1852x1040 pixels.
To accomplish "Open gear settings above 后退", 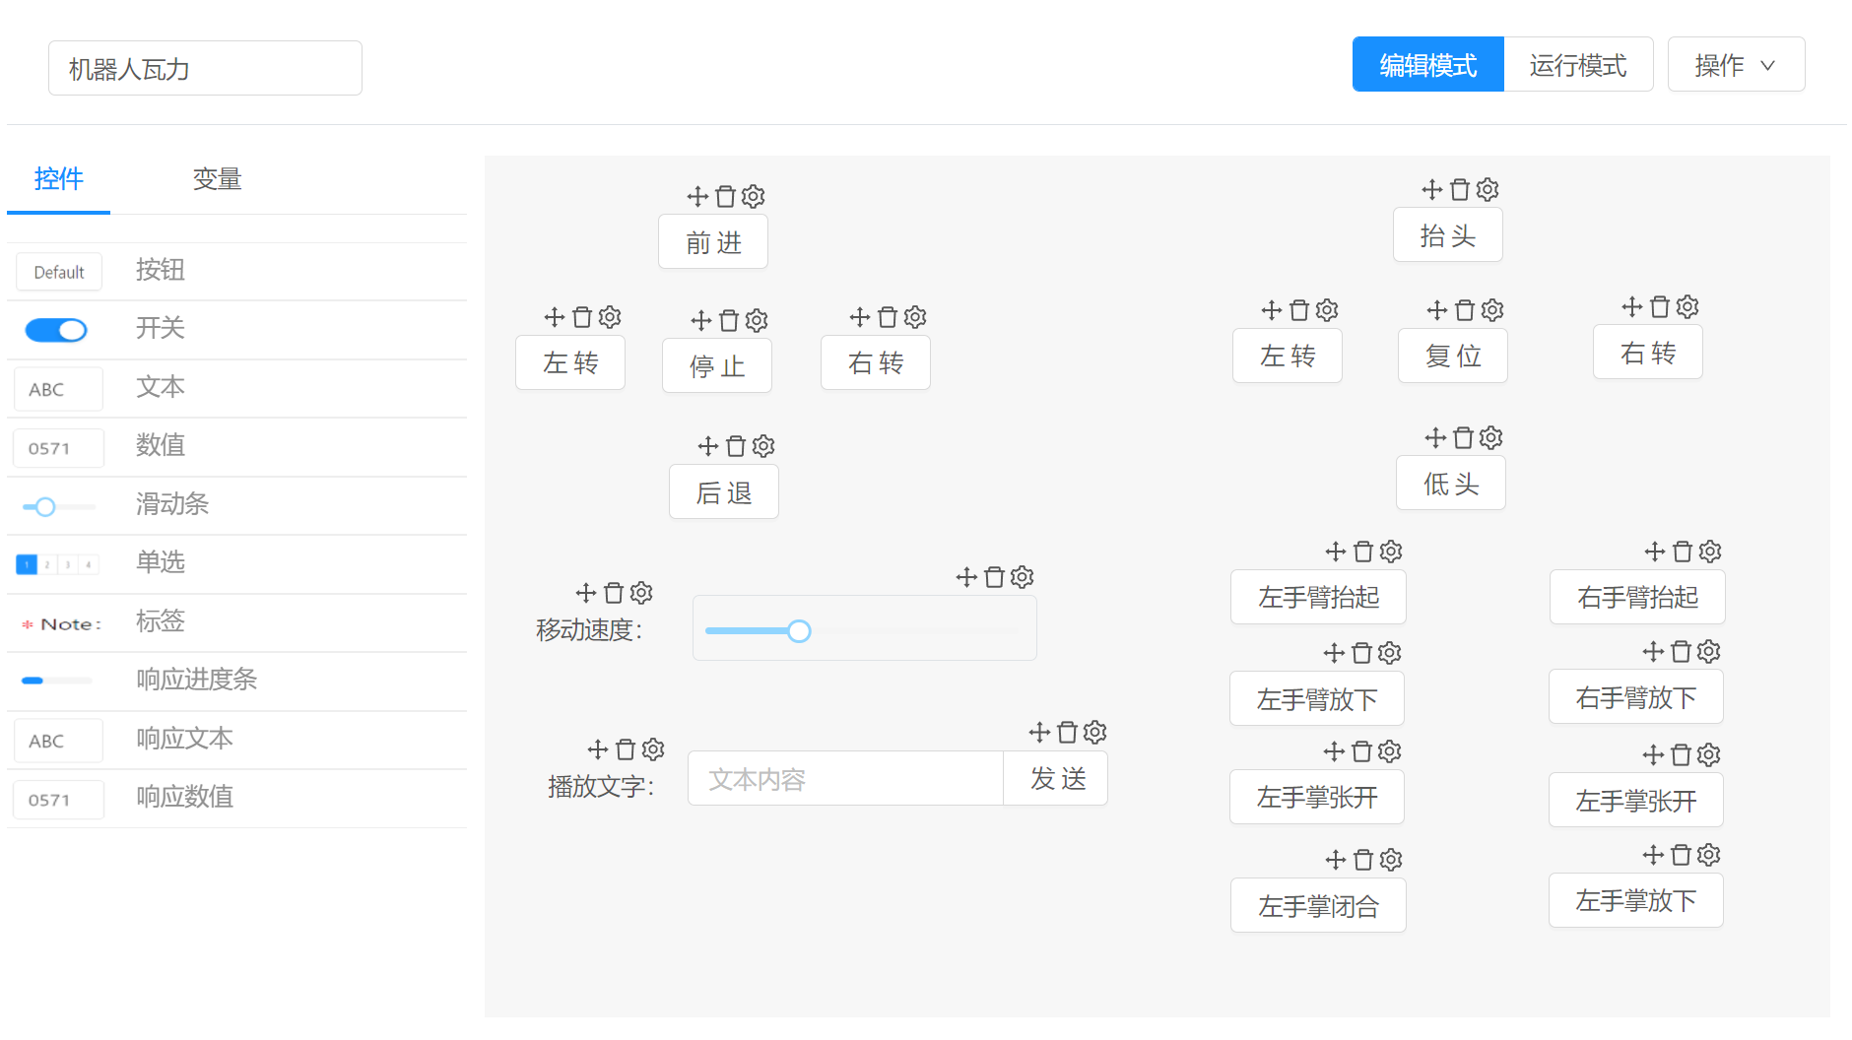I will (x=763, y=447).
